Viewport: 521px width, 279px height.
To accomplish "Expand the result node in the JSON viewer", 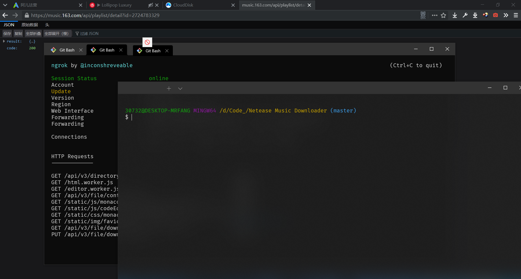I will [4, 41].
